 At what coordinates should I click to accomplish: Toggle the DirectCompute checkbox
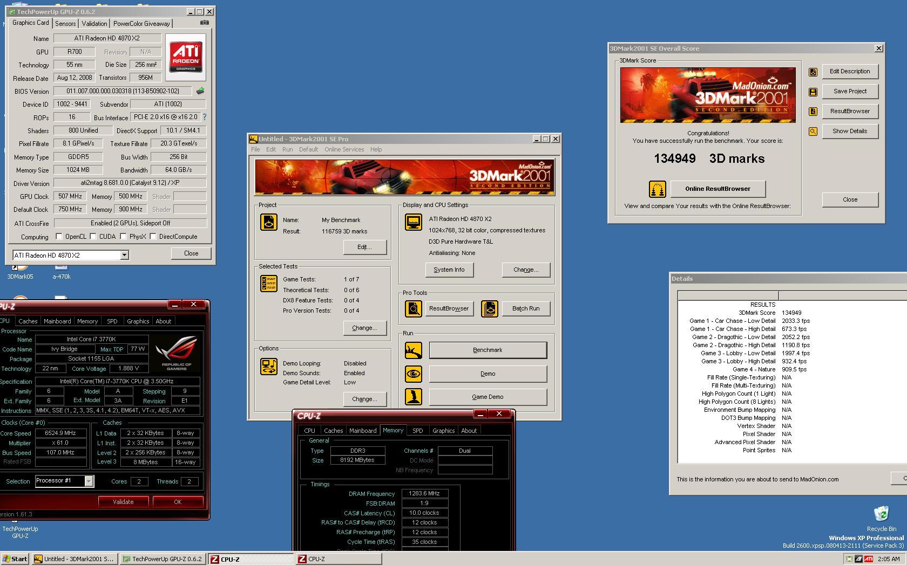tap(153, 237)
